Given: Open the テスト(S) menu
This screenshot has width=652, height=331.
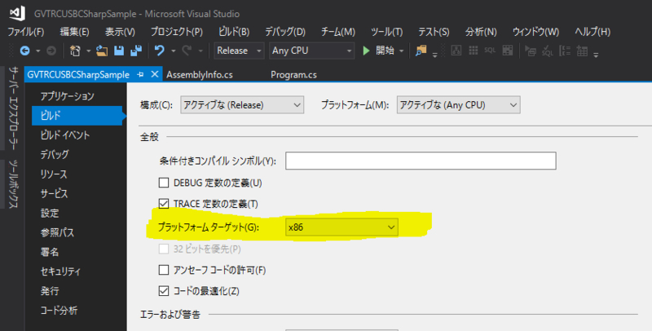Looking at the screenshot, I should pos(434,32).
